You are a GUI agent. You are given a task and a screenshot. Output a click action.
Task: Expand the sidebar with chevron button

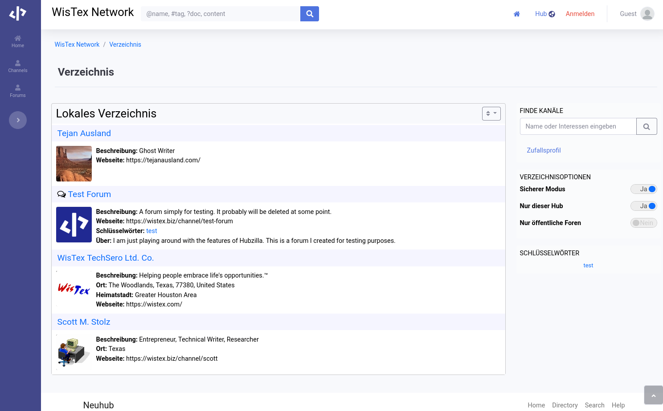point(18,120)
